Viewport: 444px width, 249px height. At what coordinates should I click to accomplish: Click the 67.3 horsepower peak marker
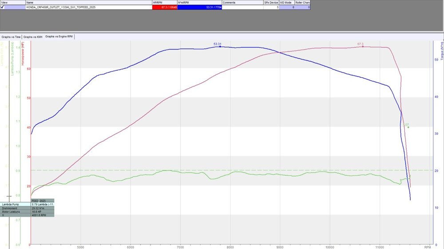[363, 47]
